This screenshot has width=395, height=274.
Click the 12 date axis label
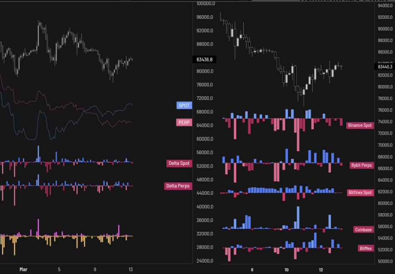pos(321,270)
